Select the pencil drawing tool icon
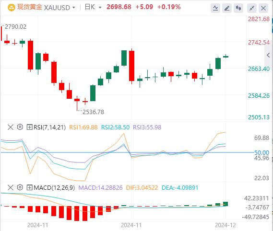Viewport: 273px width, 231px height. [x=227, y=8]
